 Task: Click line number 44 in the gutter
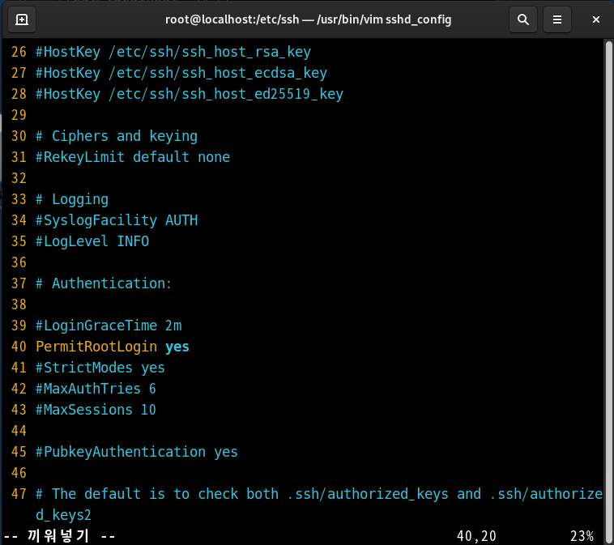[x=19, y=431]
